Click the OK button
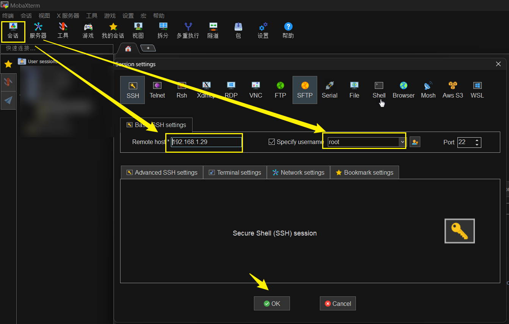The width and height of the screenshot is (509, 324). point(272,304)
